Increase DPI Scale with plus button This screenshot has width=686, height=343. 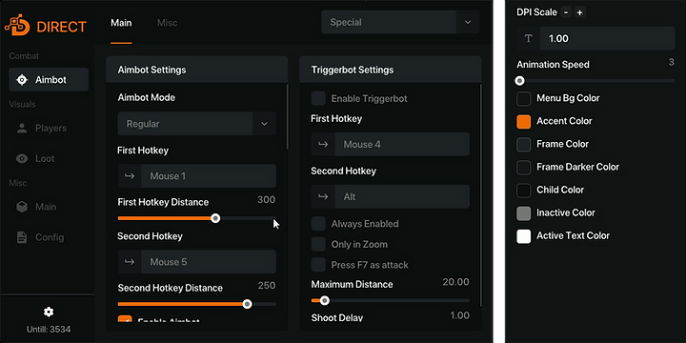click(x=579, y=12)
